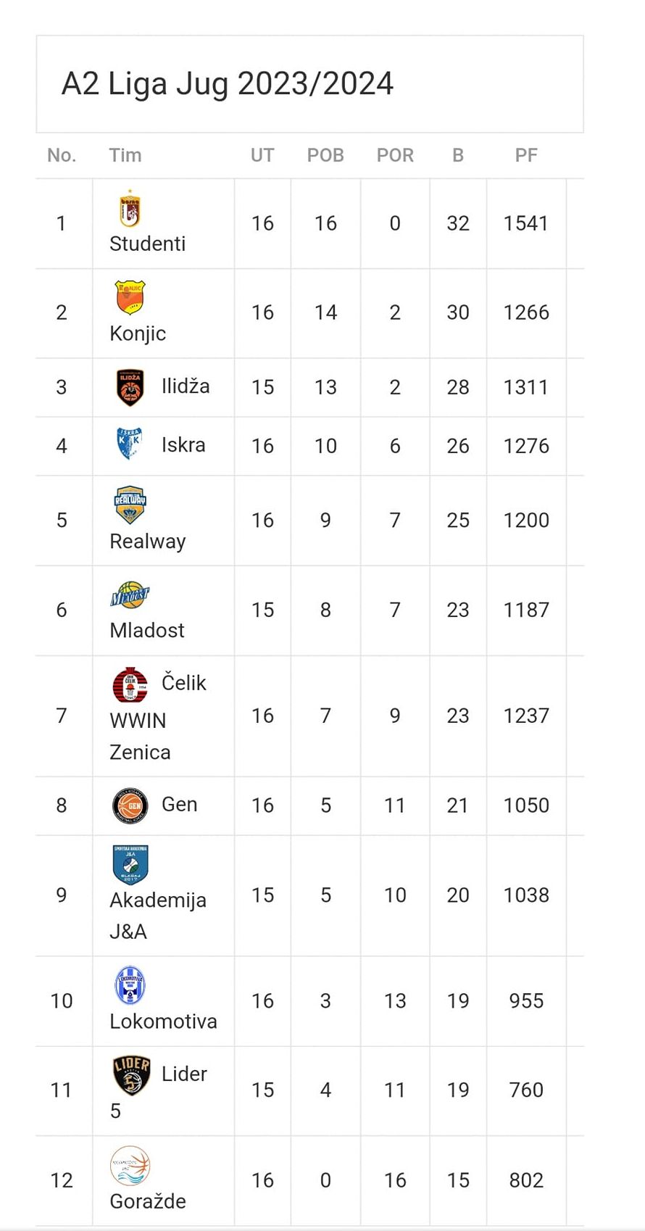This screenshot has height=1231, width=645.
Task: Click the Čelik club logo
Action: 130,685
